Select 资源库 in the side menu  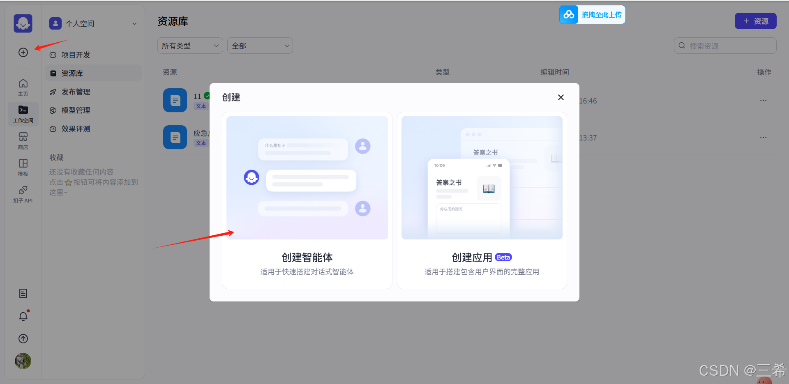tap(94, 73)
